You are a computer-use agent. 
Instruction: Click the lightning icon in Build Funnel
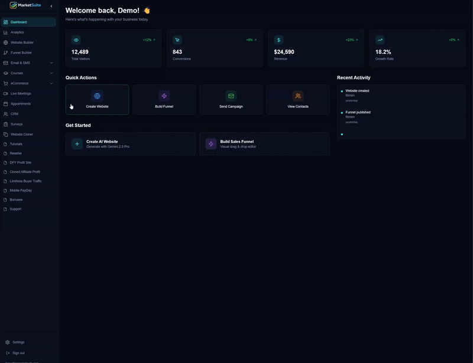164,96
